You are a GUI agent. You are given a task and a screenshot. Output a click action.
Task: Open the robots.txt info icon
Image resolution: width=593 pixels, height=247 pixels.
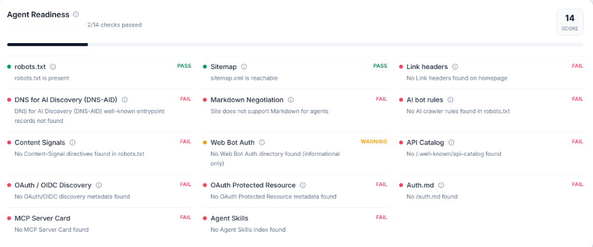[x=53, y=66]
